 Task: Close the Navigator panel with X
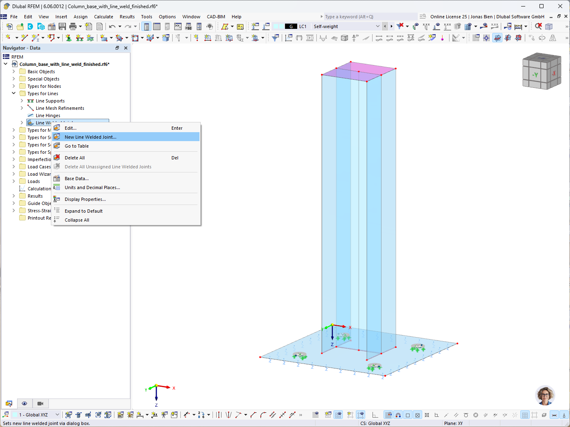coord(126,48)
